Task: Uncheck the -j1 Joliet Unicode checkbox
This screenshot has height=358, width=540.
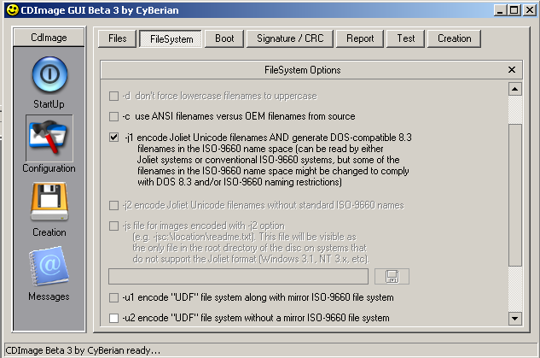Action: pos(113,138)
